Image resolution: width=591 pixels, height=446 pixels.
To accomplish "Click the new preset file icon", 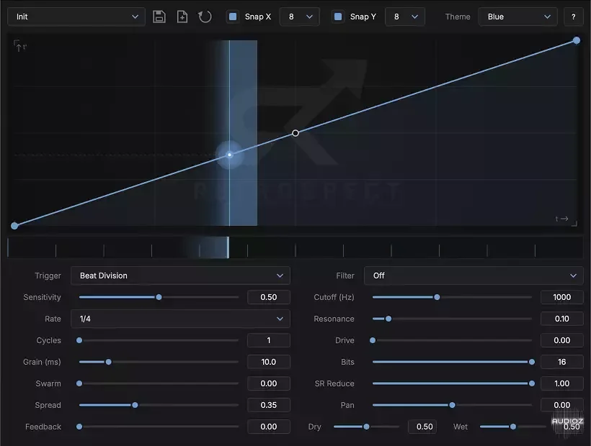I will tap(182, 17).
